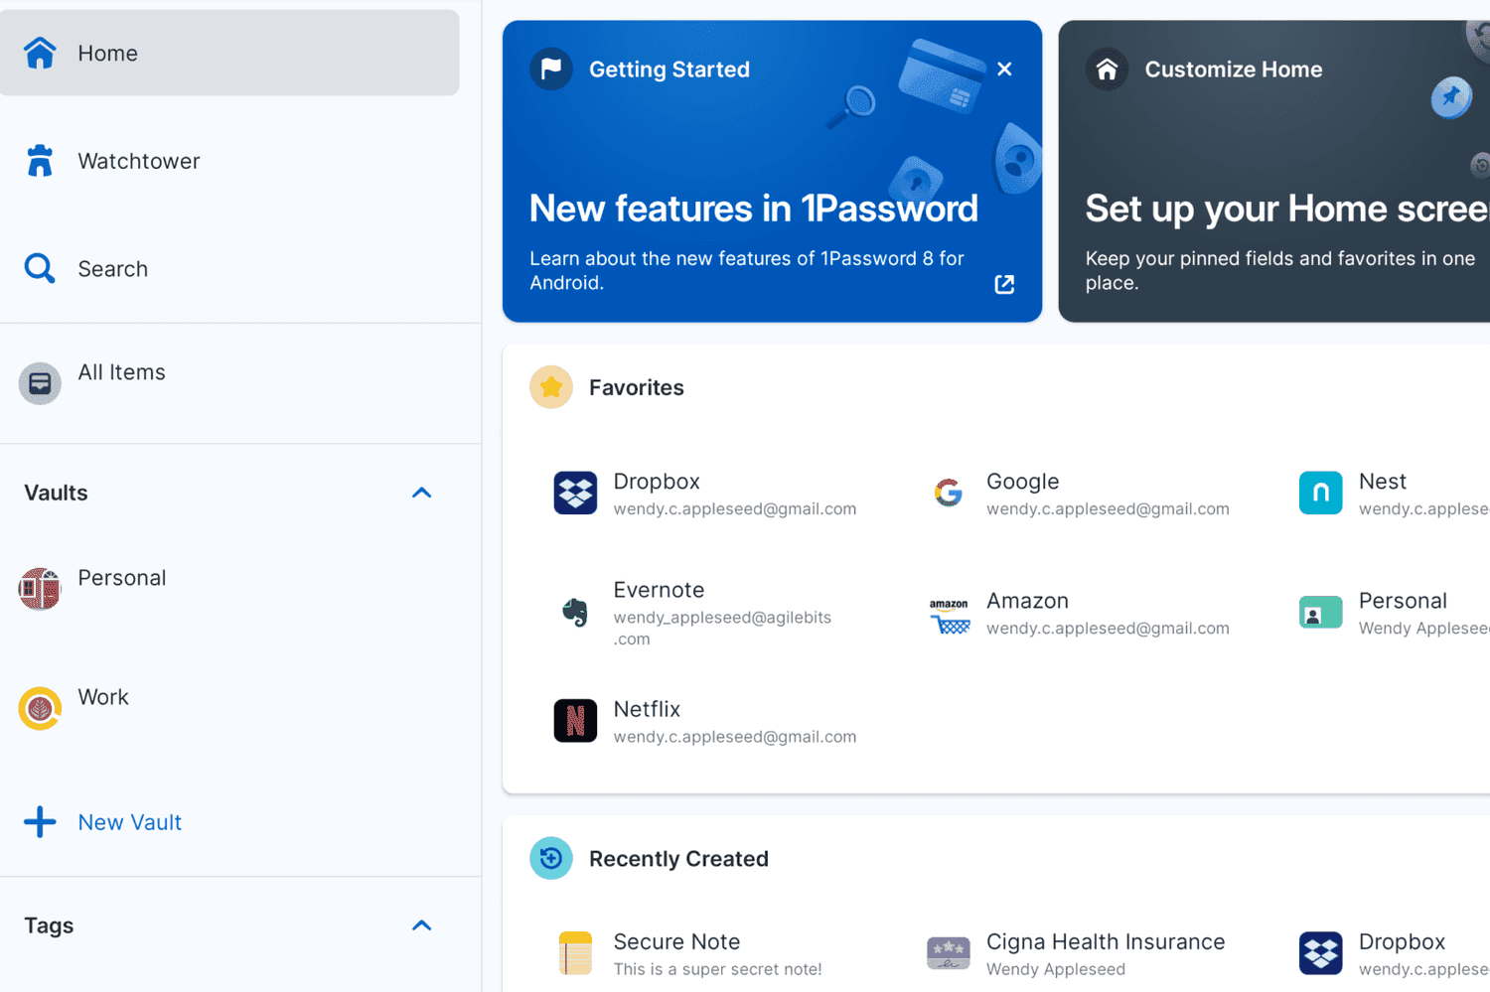Click the Favorites star icon

point(551,387)
